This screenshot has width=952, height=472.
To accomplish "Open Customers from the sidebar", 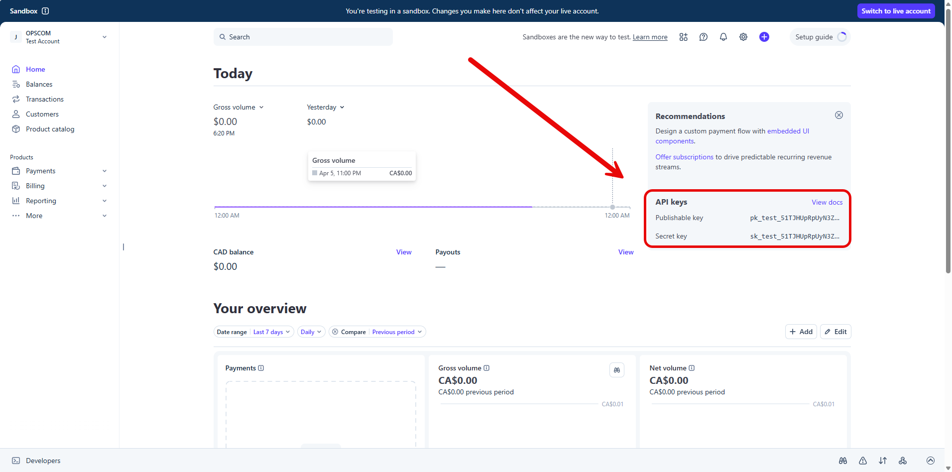I will [x=42, y=114].
